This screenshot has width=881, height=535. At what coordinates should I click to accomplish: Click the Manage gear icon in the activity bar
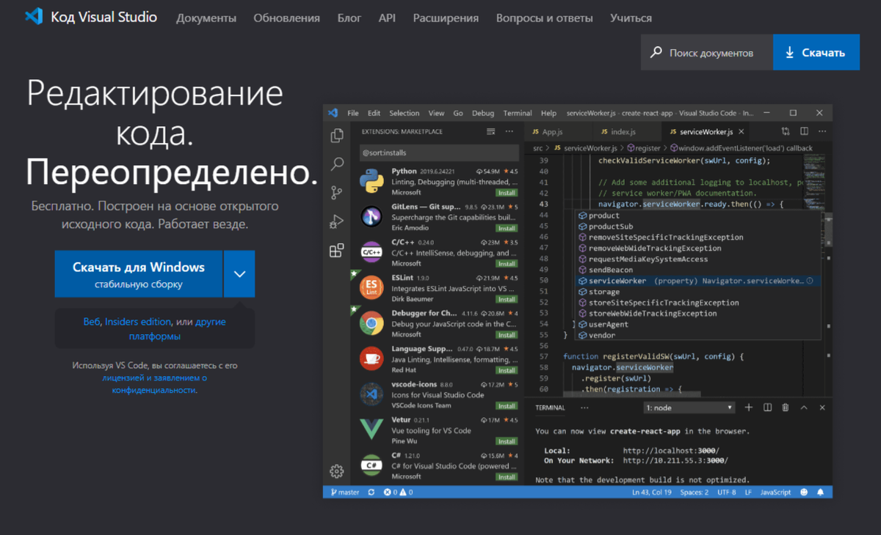pyautogui.click(x=337, y=471)
